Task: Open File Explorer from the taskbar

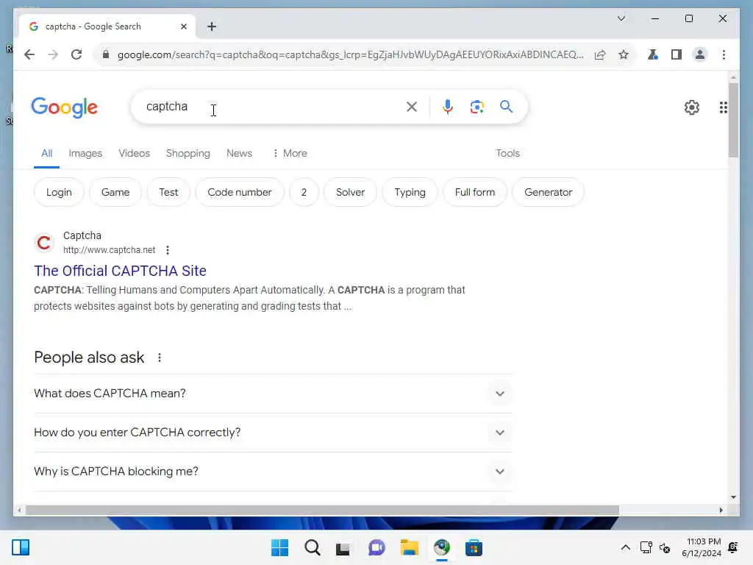Action: (x=409, y=547)
